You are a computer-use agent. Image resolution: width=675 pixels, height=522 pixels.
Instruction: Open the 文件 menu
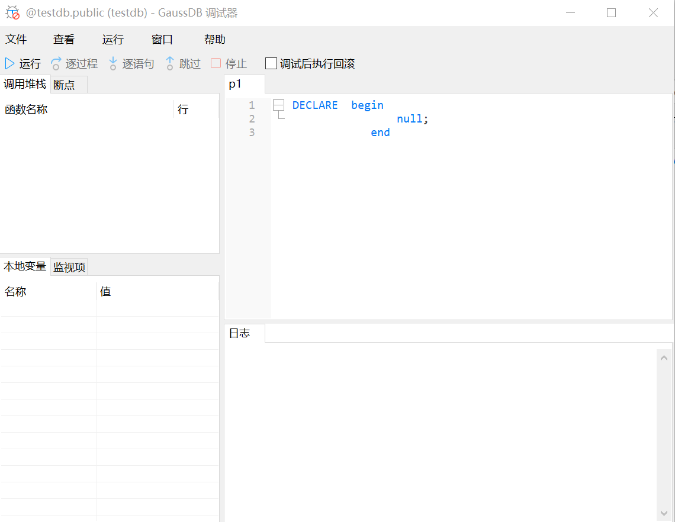click(x=17, y=40)
